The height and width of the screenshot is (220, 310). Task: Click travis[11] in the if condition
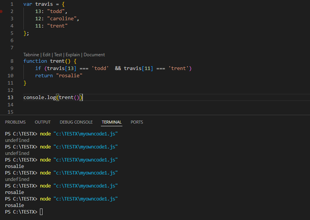(139, 68)
